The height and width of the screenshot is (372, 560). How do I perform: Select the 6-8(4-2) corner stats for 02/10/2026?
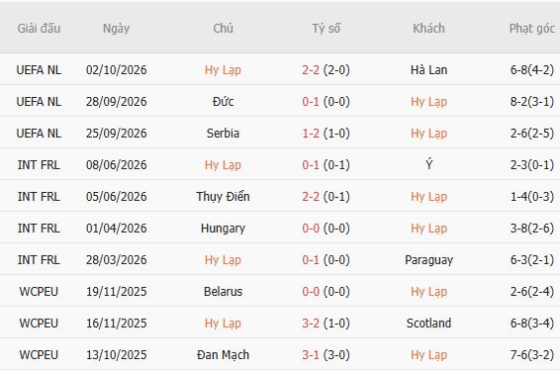pyautogui.click(x=532, y=70)
